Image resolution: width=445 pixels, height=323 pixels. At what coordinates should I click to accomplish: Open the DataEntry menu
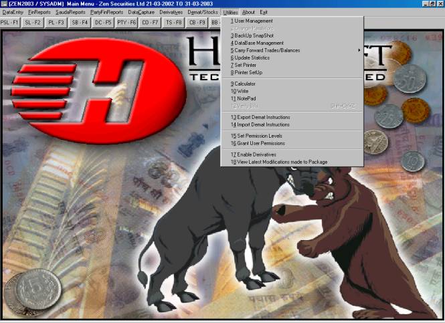coord(13,12)
